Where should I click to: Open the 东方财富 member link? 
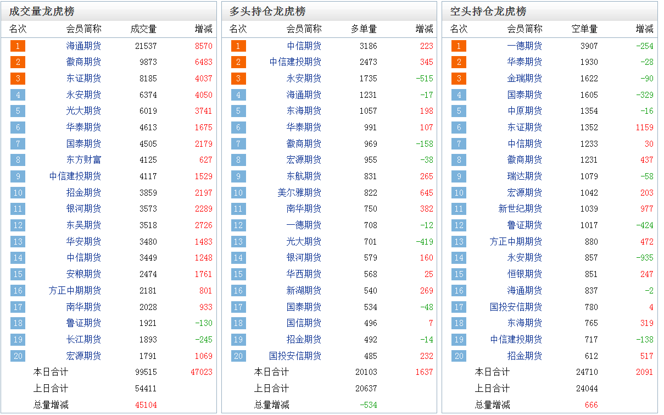pyautogui.click(x=83, y=160)
